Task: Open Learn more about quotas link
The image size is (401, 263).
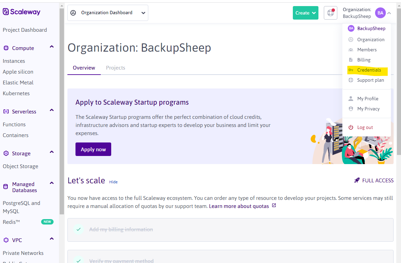Action: pyautogui.click(x=239, y=206)
